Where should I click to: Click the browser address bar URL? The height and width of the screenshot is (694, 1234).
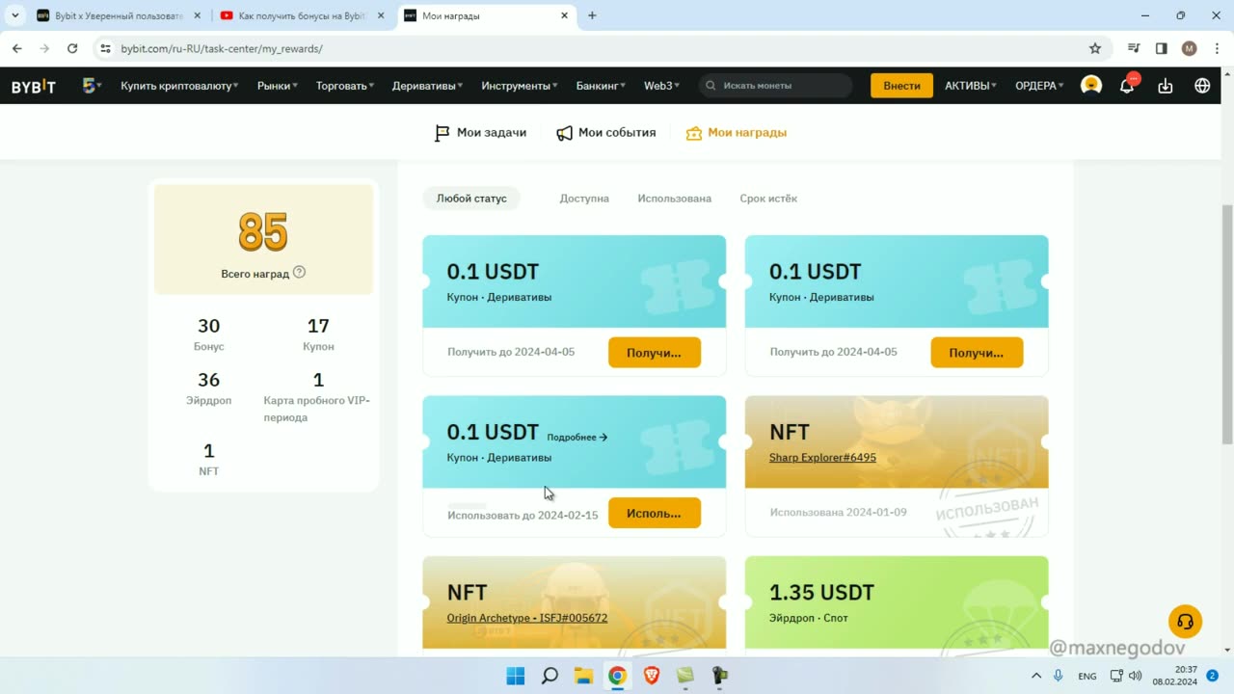point(222,48)
